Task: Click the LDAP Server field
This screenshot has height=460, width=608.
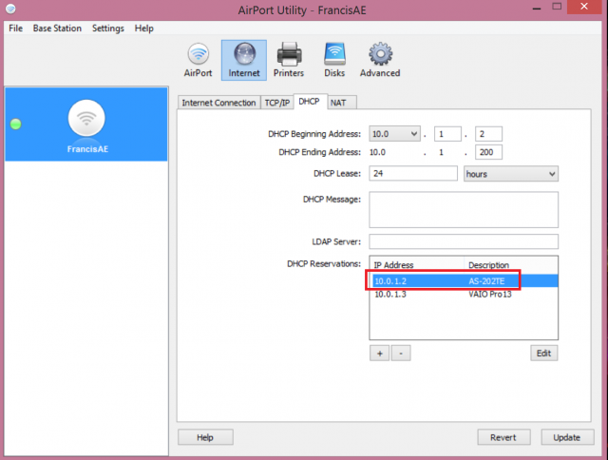Action: pos(464,241)
